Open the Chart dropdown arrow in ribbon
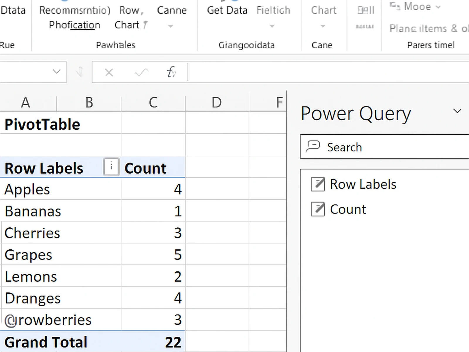Viewport: 469px width, 352px height. (x=323, y=26)
